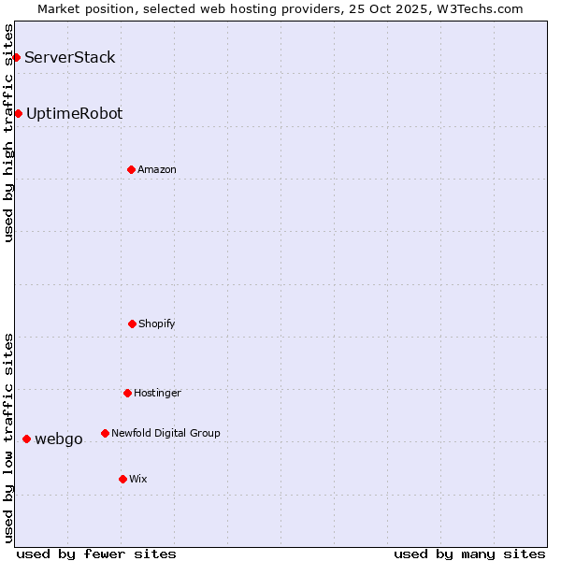Image resolution: width=561 pixels, height=561 pixels.
Task: Click the Newfold Digital Group label
Action: [x=165, y=433]
